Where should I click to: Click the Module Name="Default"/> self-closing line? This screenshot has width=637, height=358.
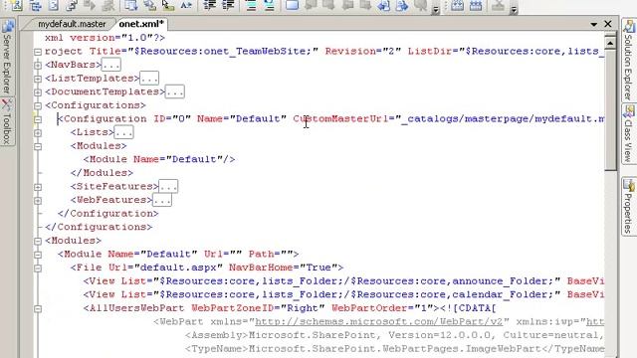(159, 159)
